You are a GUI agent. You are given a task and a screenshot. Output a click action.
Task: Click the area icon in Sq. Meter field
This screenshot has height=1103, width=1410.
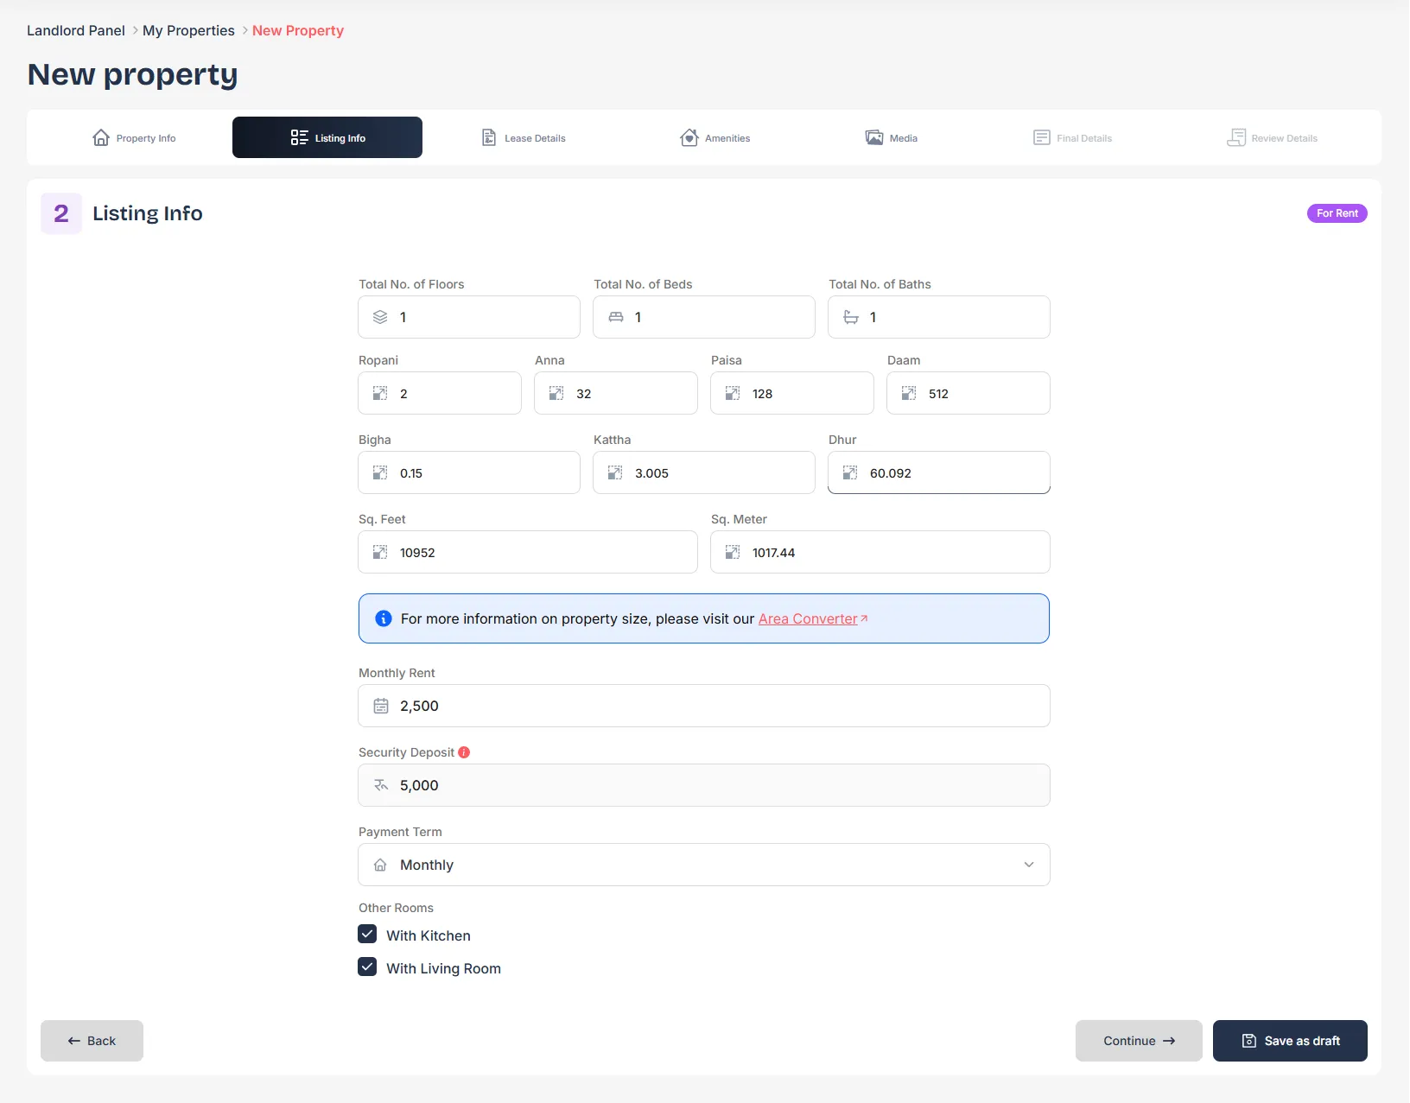733,552
